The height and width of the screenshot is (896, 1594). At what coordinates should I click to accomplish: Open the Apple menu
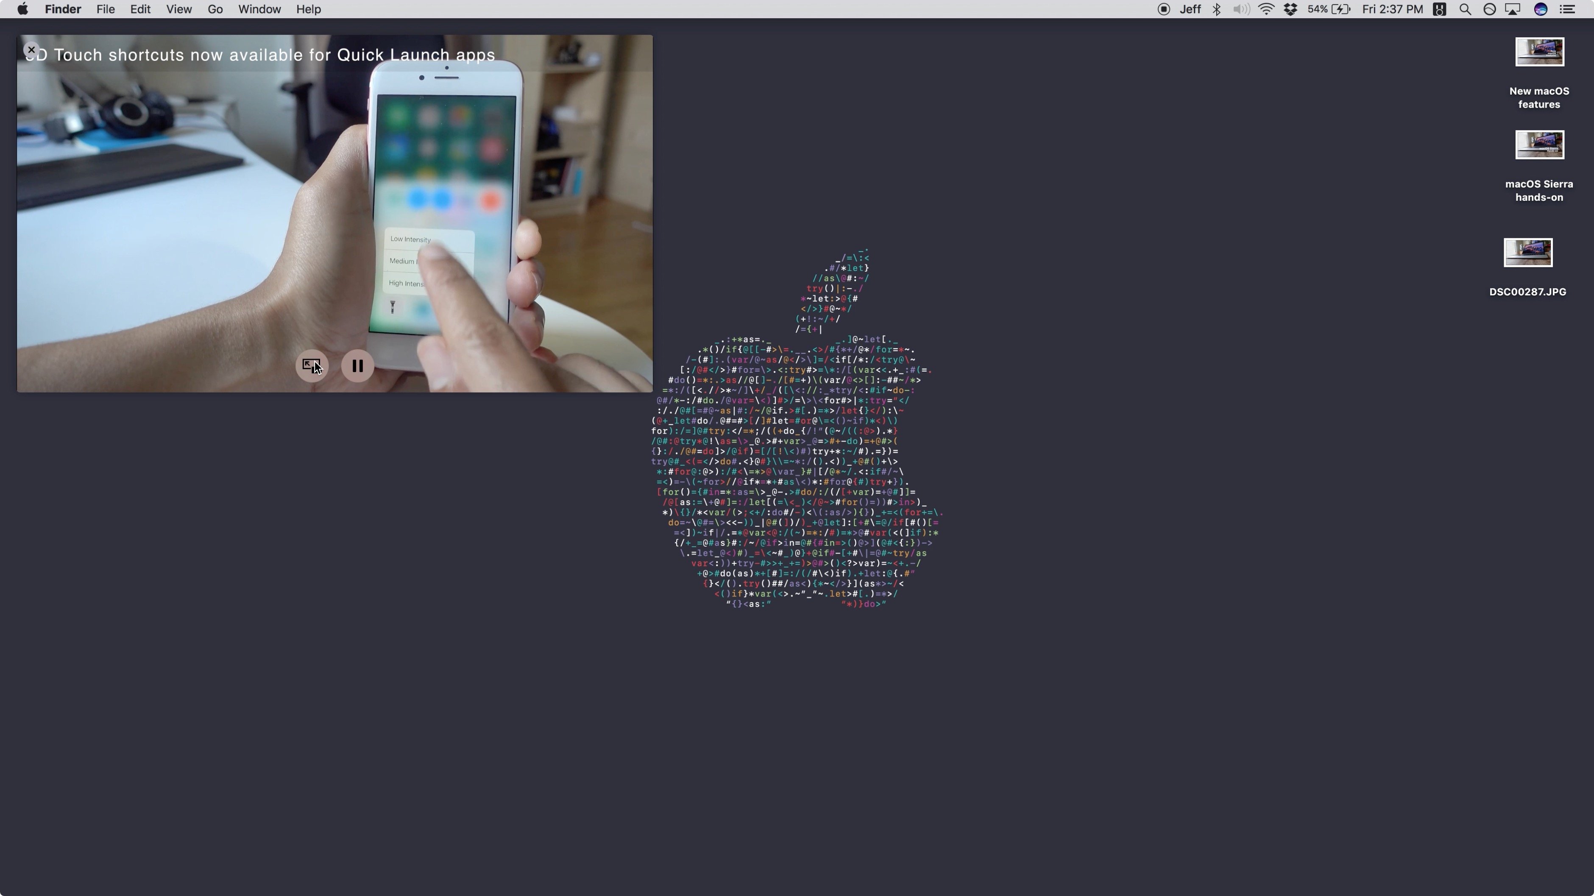click(x=22, y=9)
